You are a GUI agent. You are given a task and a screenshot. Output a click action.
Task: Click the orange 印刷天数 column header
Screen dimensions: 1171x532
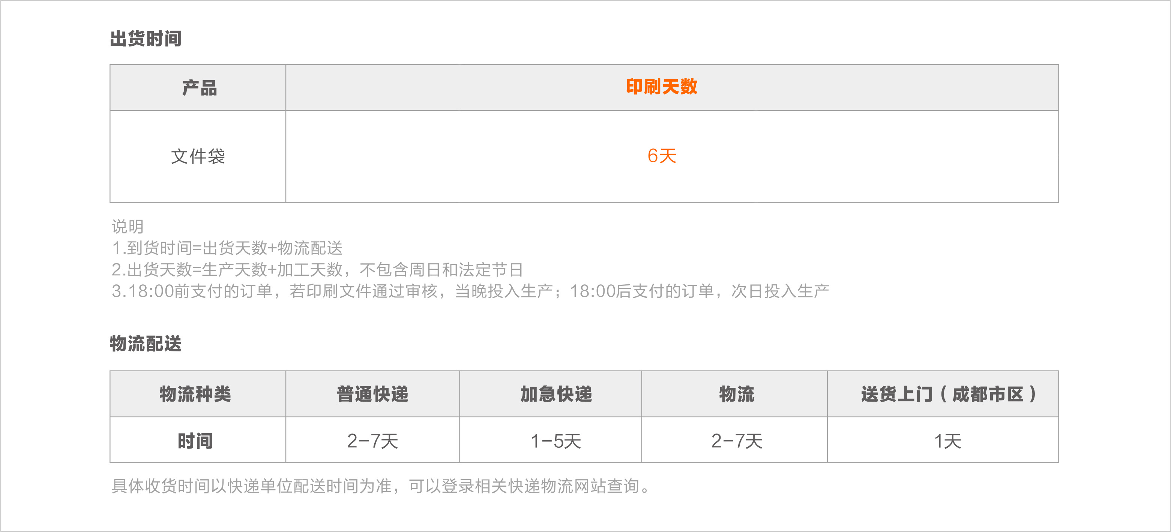click(661, 87)
